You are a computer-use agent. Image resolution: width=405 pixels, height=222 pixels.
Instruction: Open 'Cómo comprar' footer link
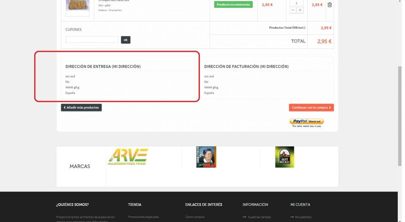pos(195,217)
